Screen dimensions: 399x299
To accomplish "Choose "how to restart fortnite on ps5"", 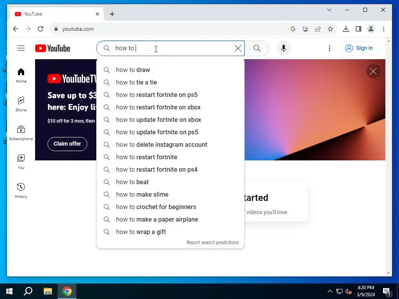I will (171, 95).
